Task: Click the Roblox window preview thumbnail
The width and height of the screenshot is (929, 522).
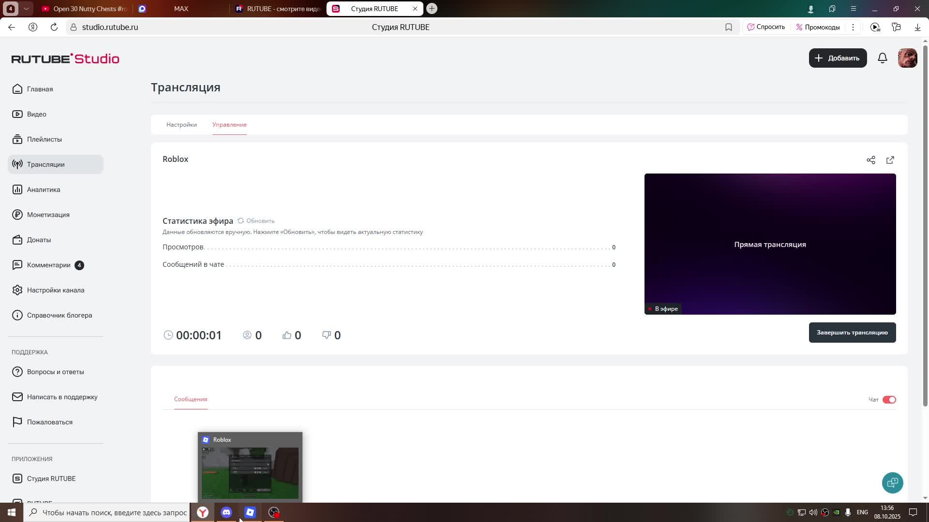Action: click(x=250, y=472)
